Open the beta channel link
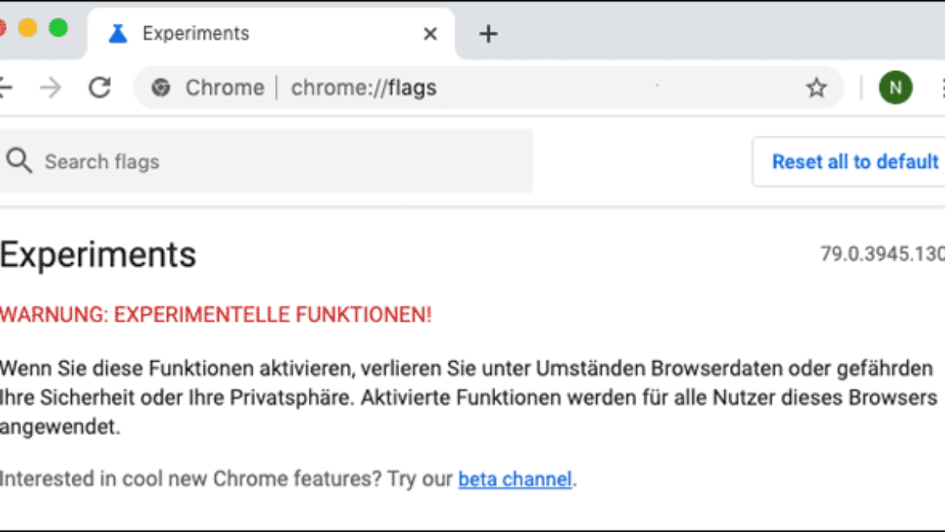Screen dimensions: 945x532 pyautogui.click(x=515, y=478)
